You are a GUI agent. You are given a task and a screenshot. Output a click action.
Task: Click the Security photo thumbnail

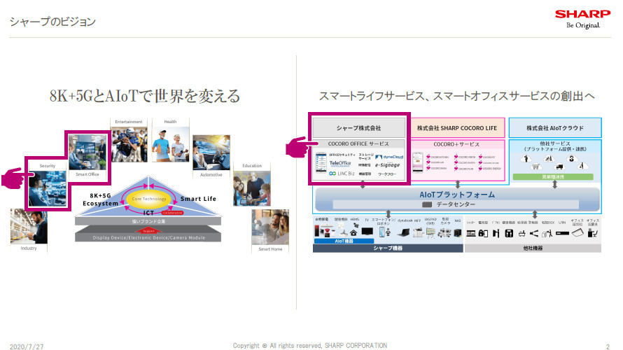48,188
